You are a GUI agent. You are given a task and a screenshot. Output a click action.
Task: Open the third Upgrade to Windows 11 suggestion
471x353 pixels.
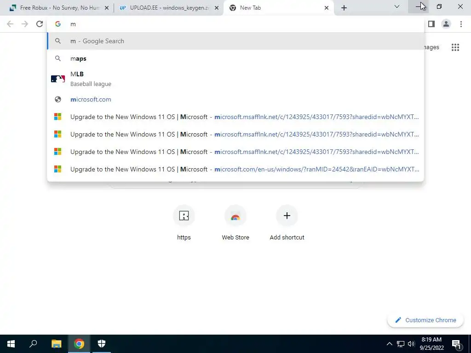point(235,152)
